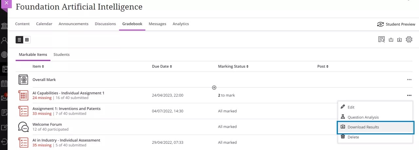The width and height of the screenshot is (419, 150).
Task: Open Overall Mark more options ellipsis
Action: click(x=409, y=80)
